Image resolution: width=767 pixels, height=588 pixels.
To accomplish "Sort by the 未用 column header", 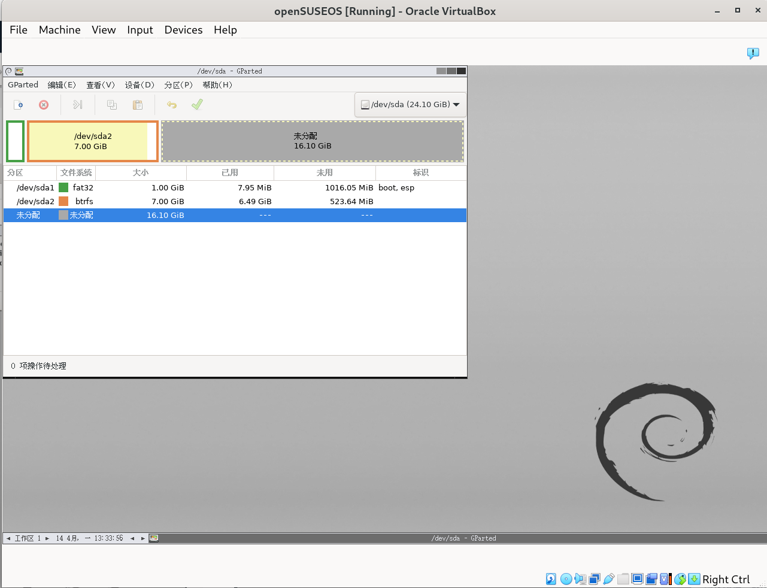I will click(325, 172).
